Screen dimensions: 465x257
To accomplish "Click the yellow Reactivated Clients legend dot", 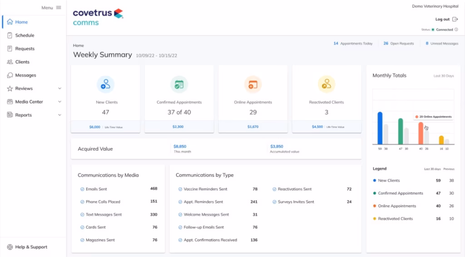I will pos(375,219).
